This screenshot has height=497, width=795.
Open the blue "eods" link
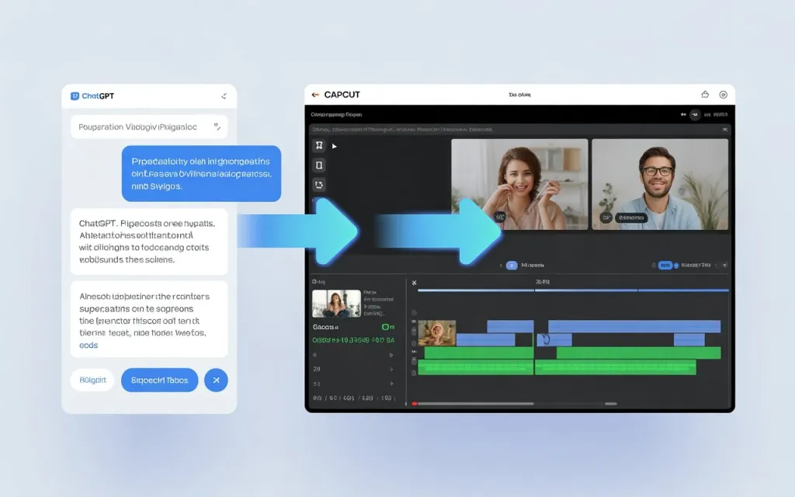[x=89, y=345]
